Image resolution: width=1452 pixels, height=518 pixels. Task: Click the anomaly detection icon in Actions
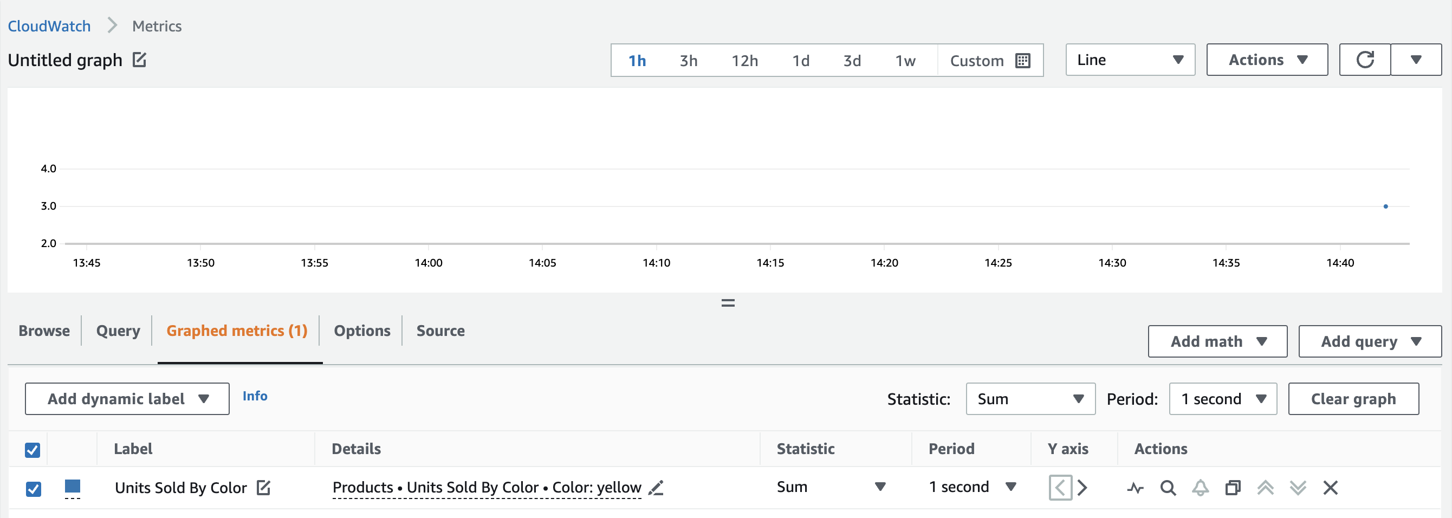pos(1135,488)
